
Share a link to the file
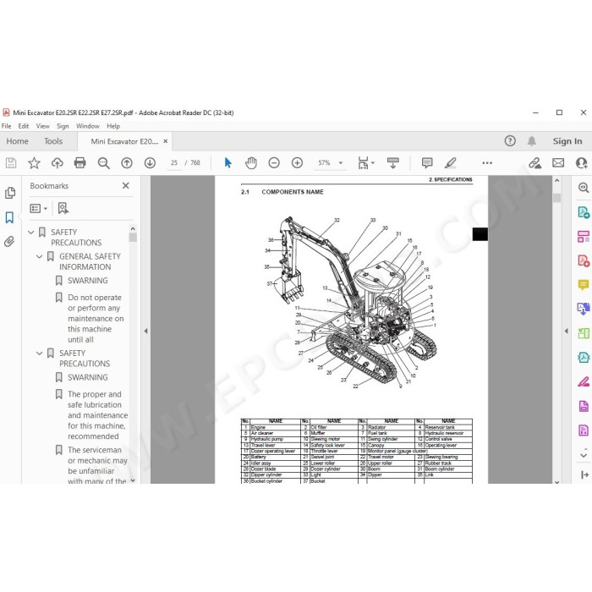point(534,163)
